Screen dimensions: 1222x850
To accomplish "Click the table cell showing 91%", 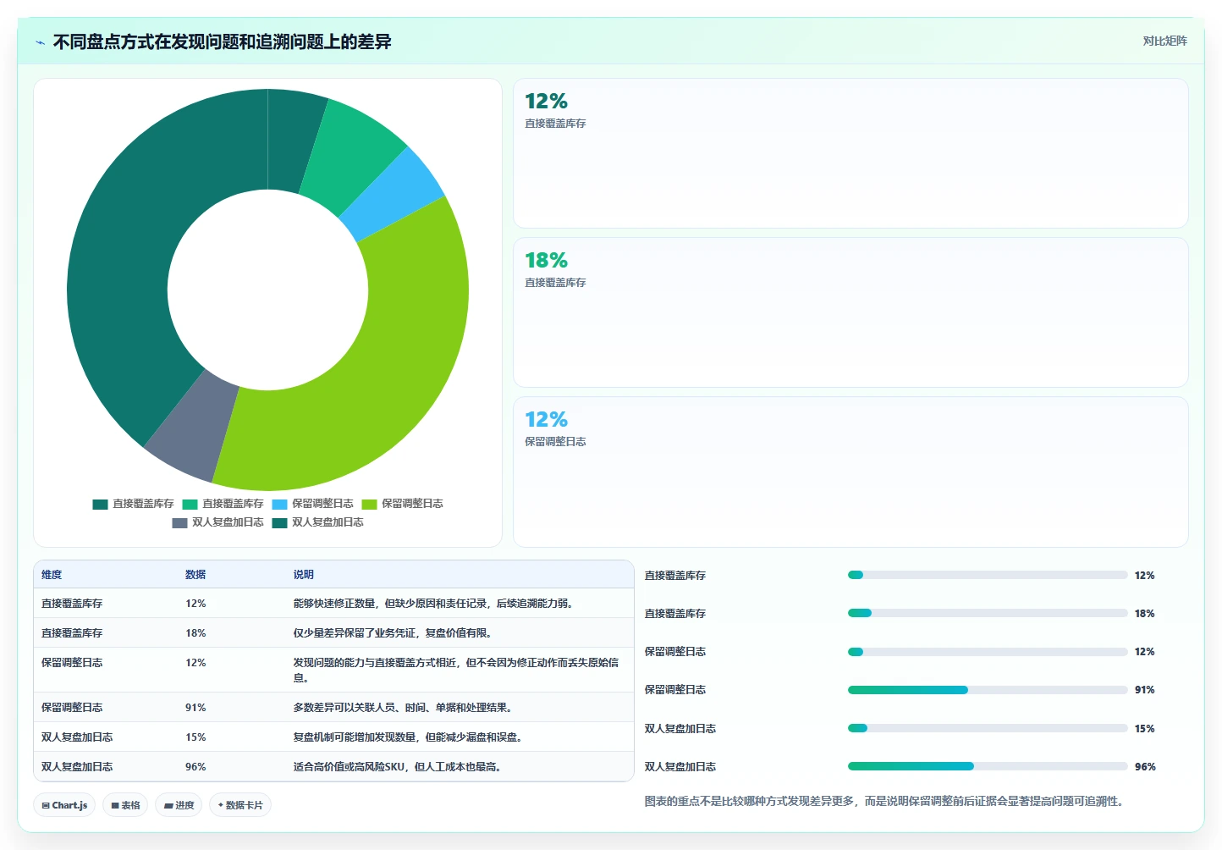I will 195,708.
